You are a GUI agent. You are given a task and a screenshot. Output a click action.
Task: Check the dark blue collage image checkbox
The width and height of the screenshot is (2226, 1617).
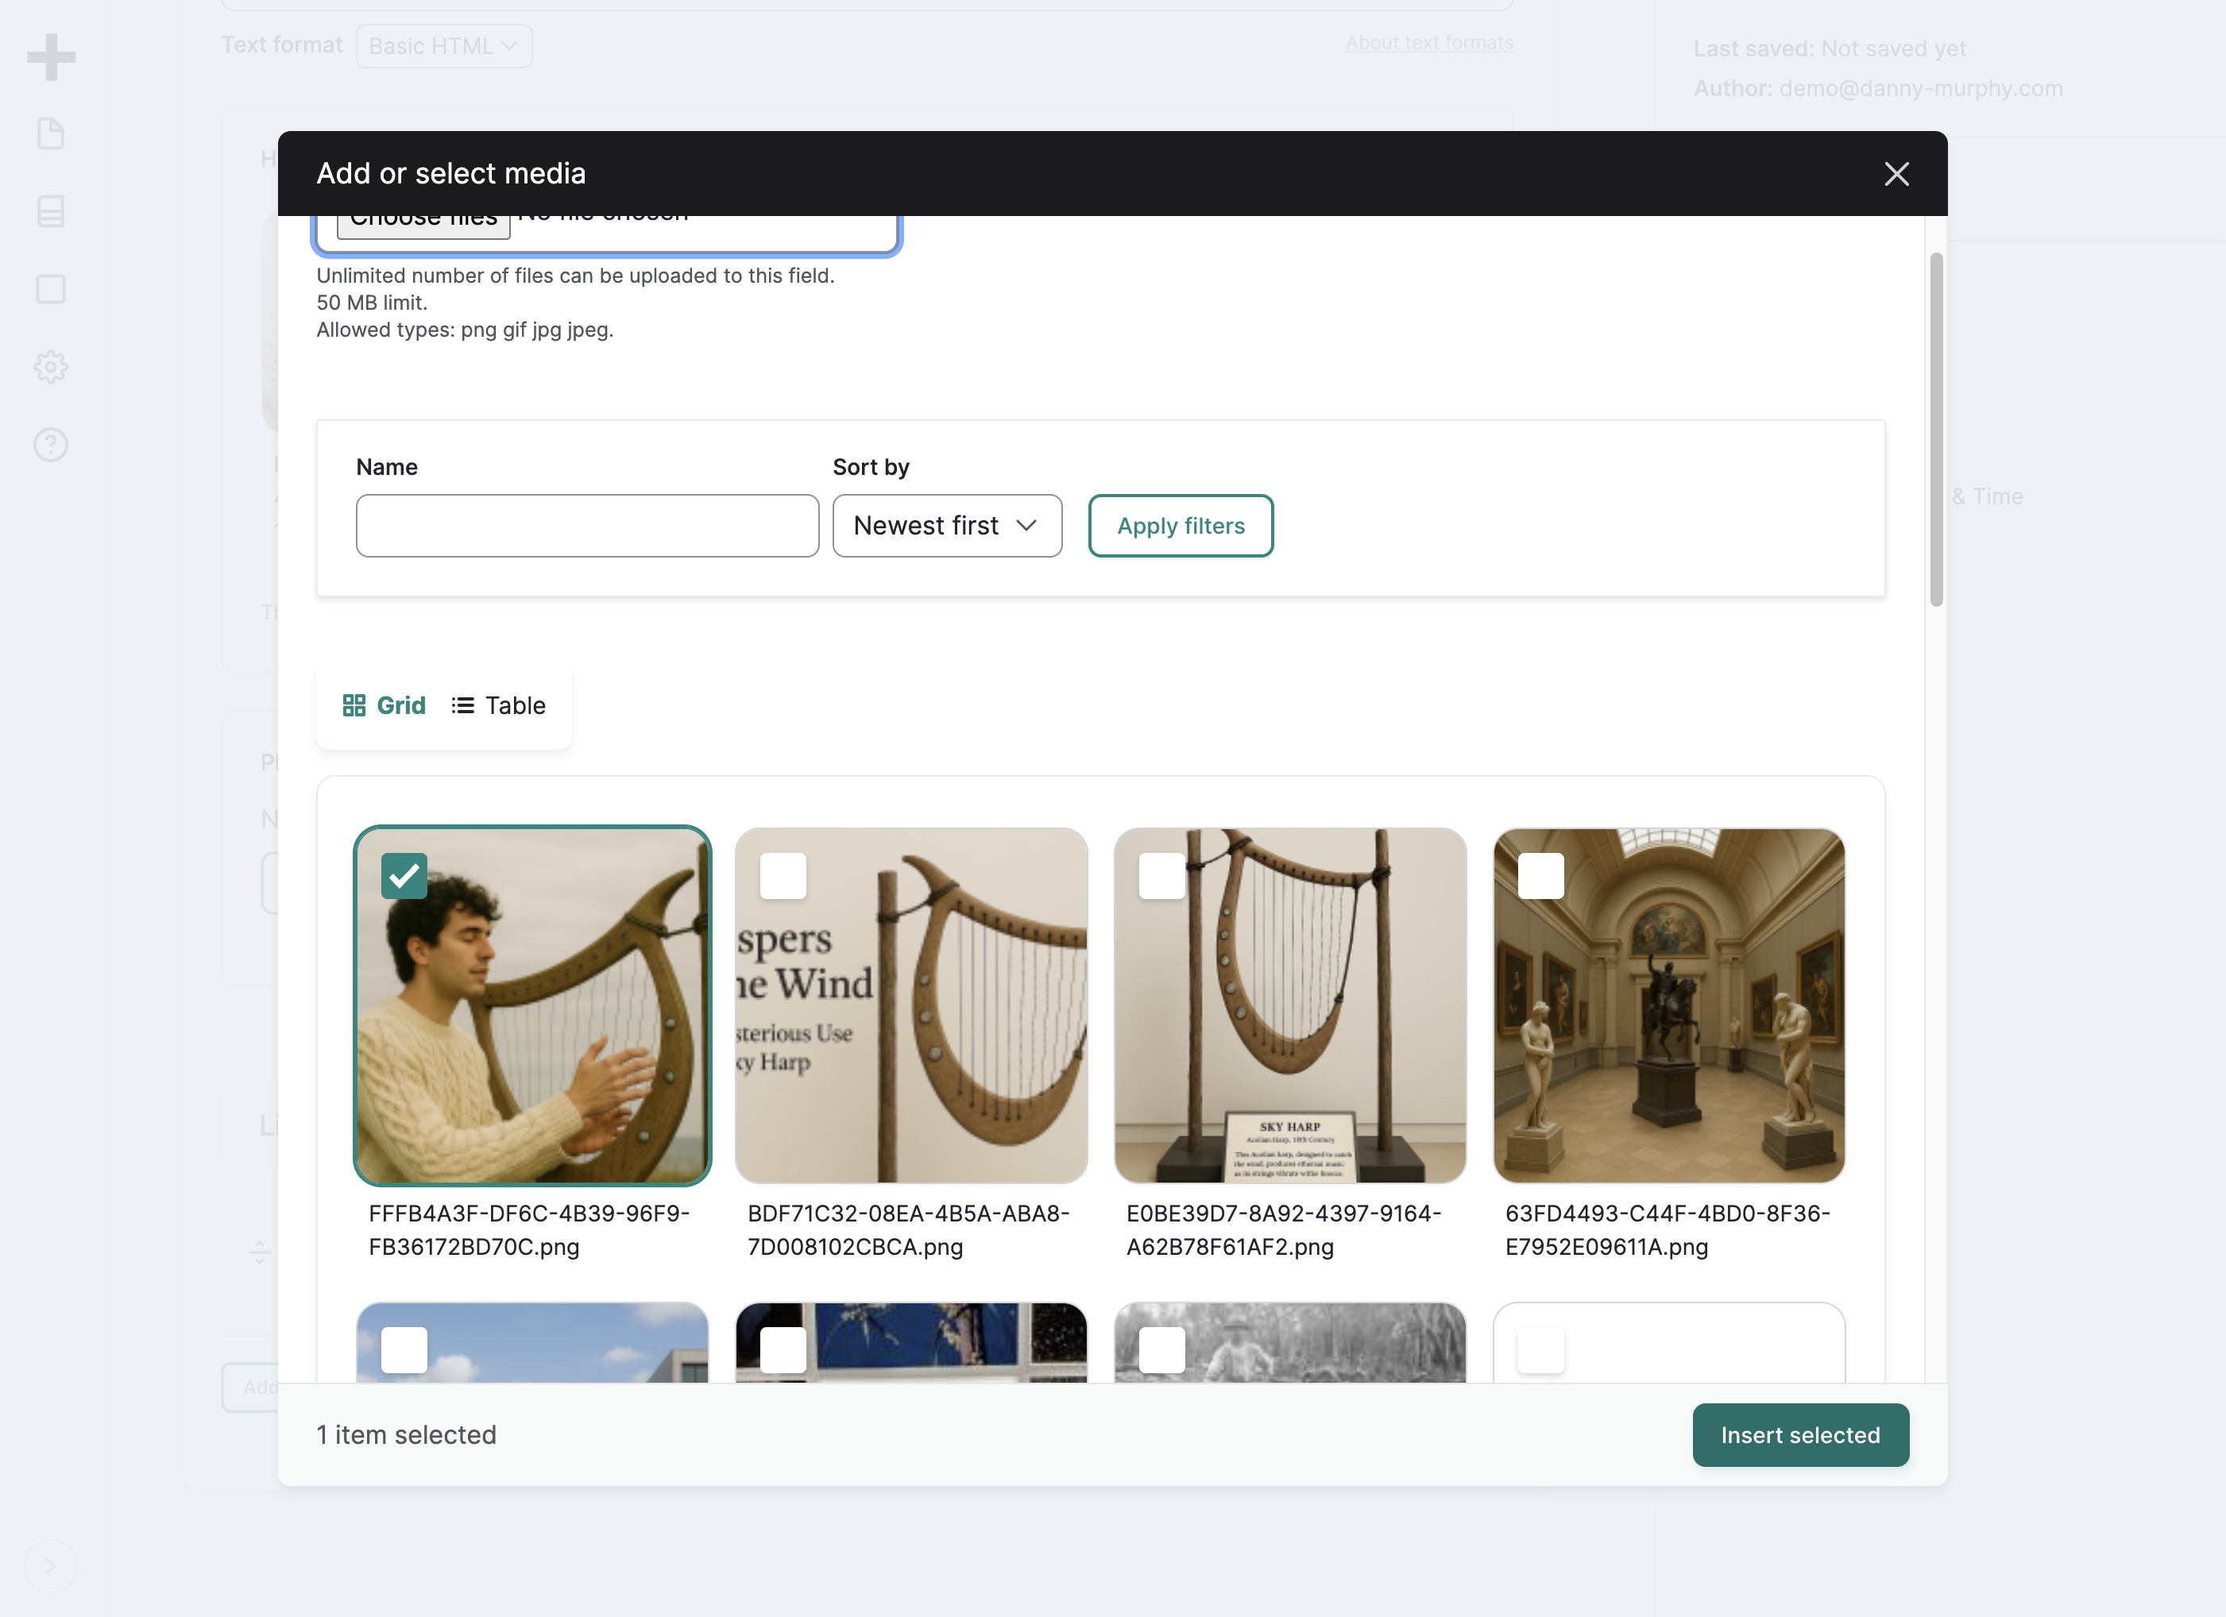point(783,1350)
